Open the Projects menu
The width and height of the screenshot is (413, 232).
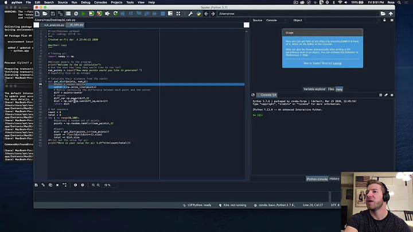click(116, 2)
